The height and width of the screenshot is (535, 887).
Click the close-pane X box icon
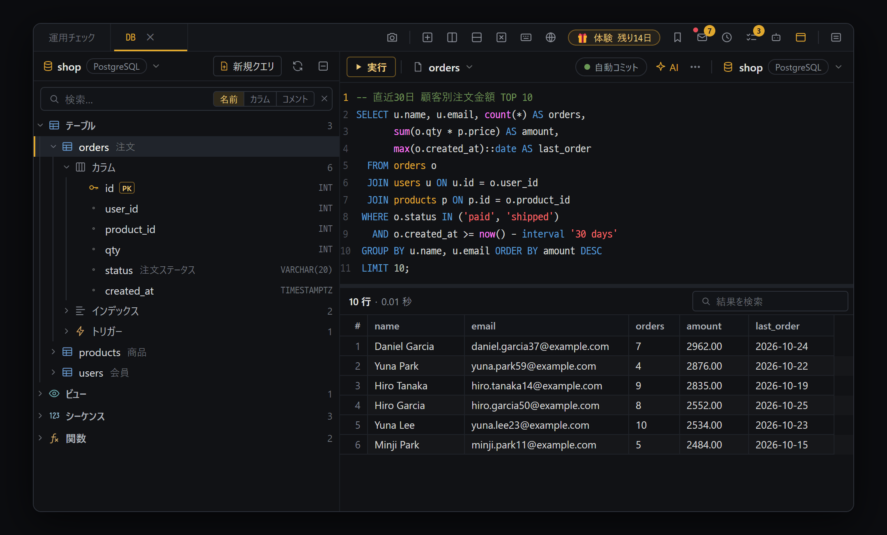point(501,37)
